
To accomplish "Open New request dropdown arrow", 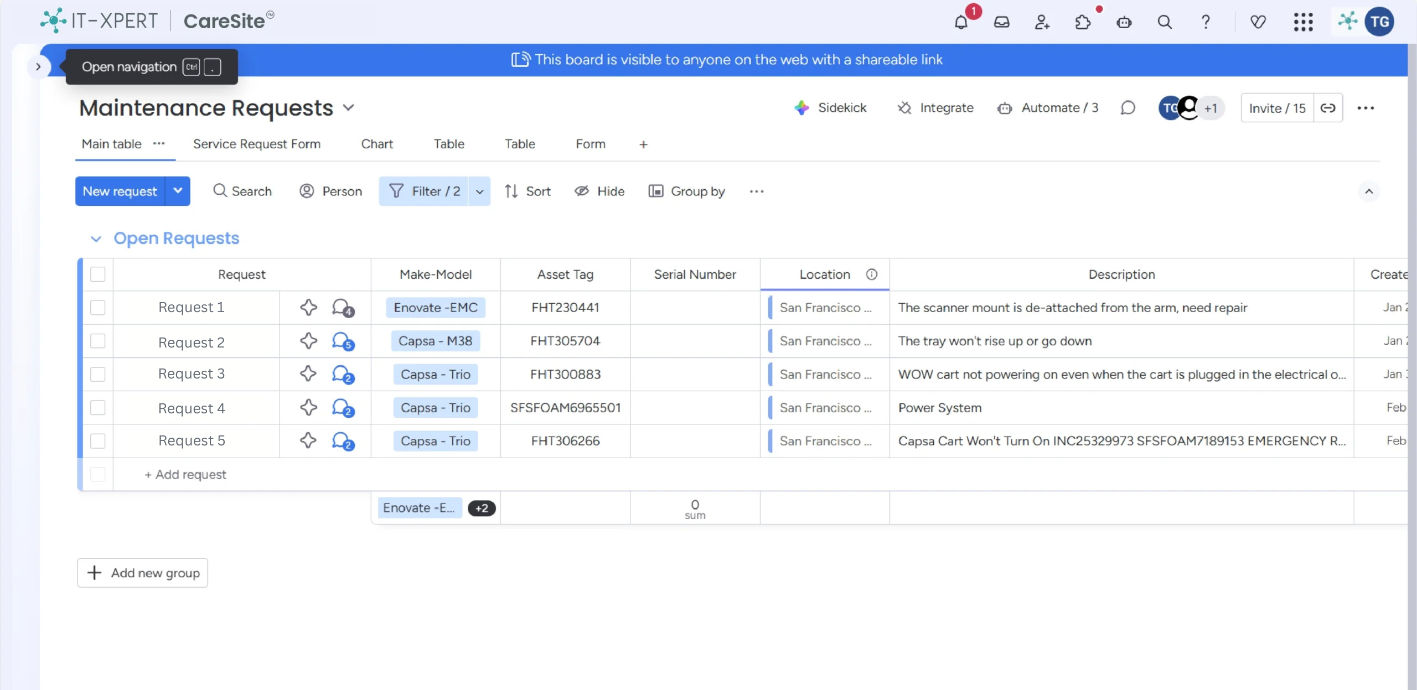I will (x=178, y=191).
